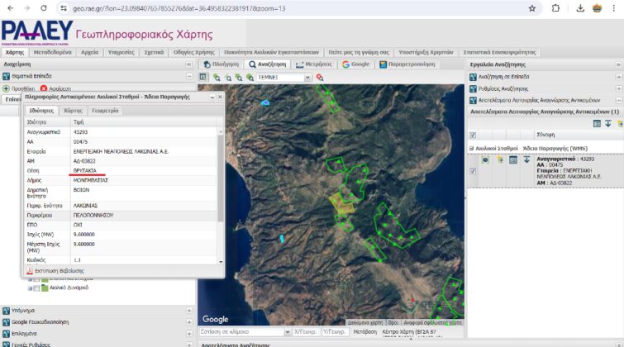
Task: Open the Σχετικά menu tab
Action: coord(154,52)
